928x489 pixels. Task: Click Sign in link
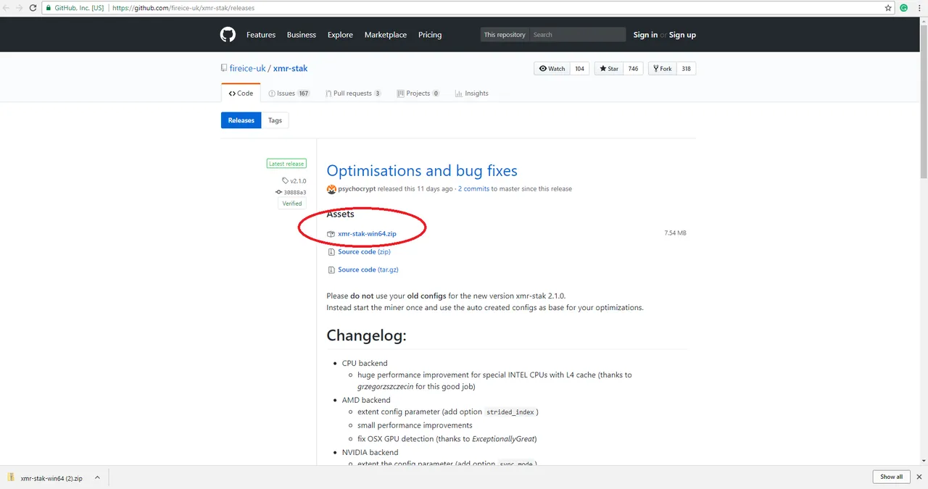[645, 35]
